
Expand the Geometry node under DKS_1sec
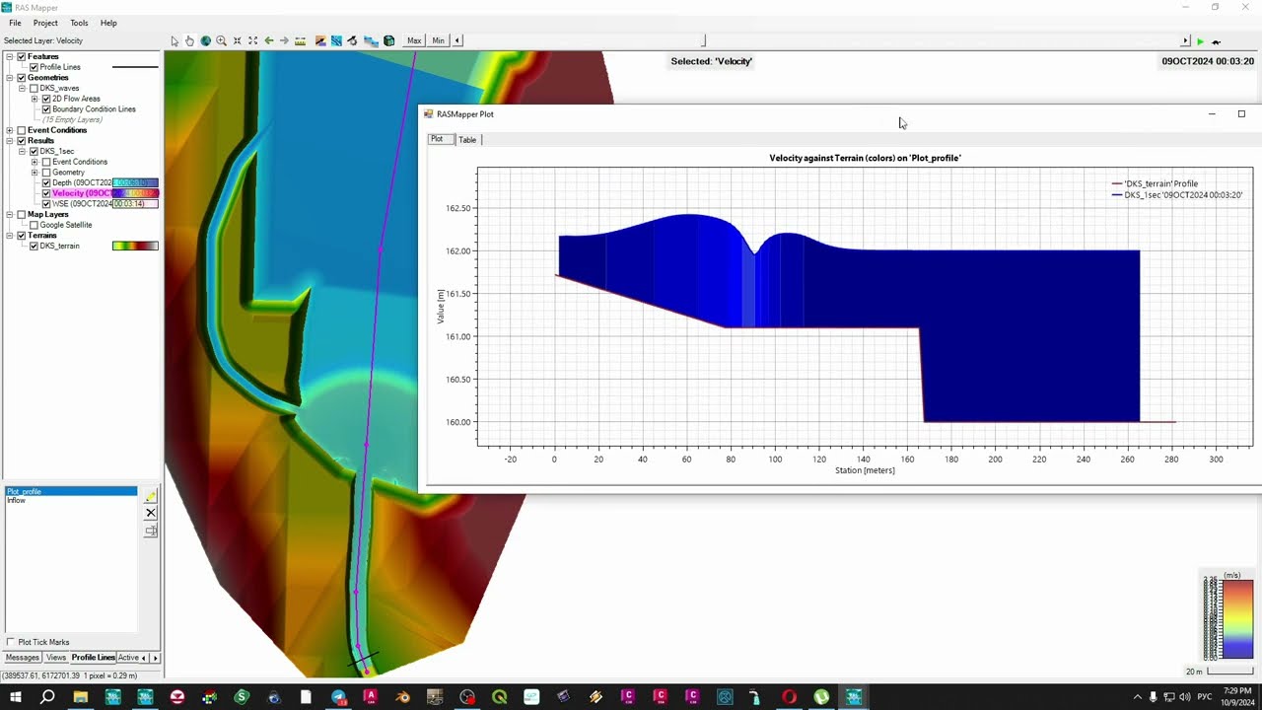(x=35, y=173)
